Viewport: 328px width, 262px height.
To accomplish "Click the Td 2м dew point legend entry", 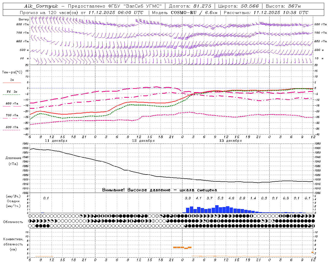I will (12, 92).
